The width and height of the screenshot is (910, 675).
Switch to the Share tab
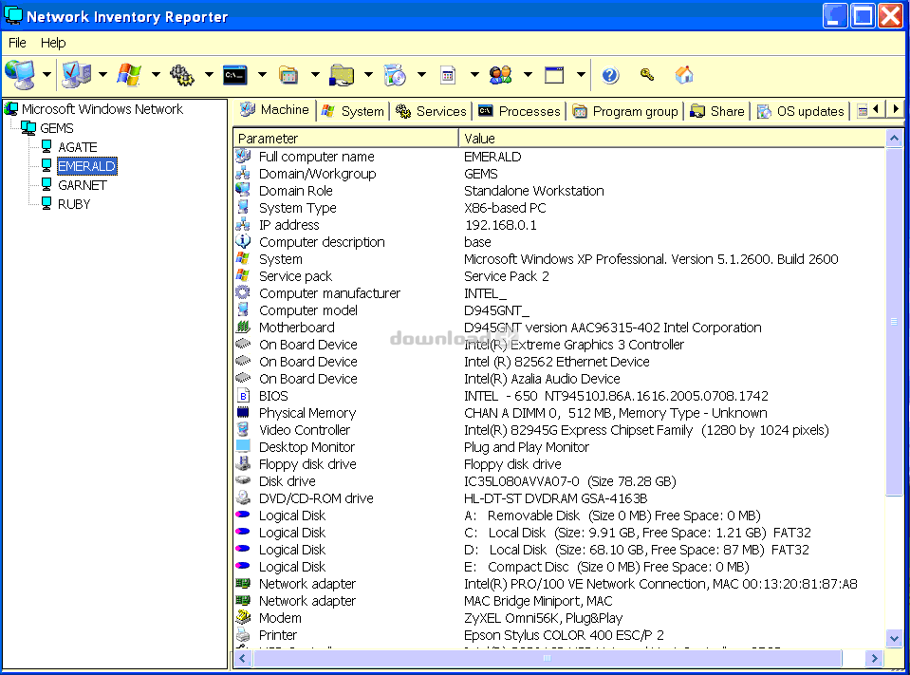[716, 111]
